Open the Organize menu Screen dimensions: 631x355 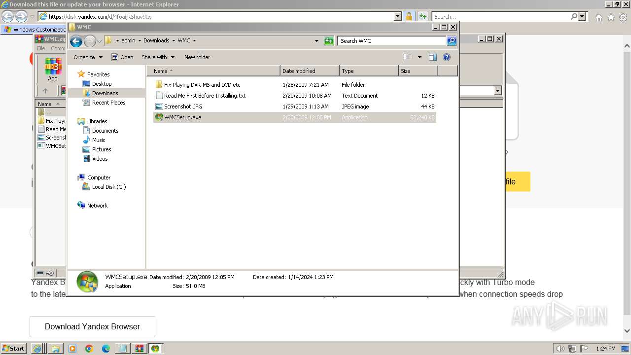click(x=88, y=57)
